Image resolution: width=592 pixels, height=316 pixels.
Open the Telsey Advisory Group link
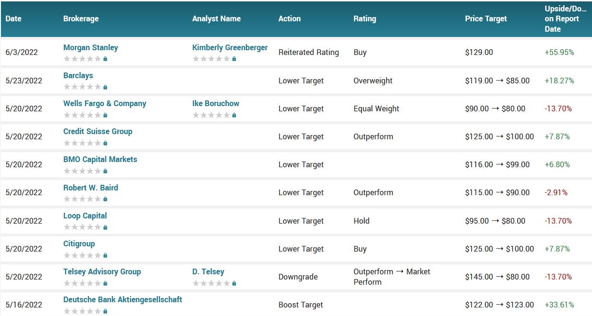[102, 271]
